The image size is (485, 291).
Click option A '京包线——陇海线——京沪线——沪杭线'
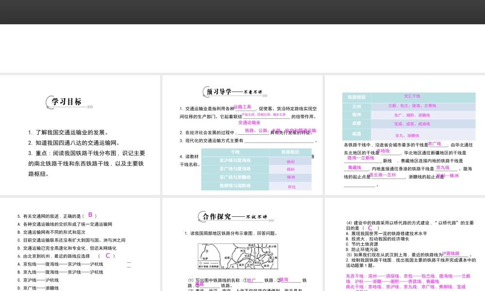[60, 264]
